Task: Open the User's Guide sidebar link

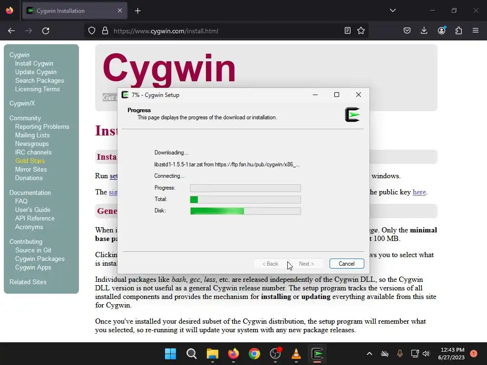Action: [33, 210]
